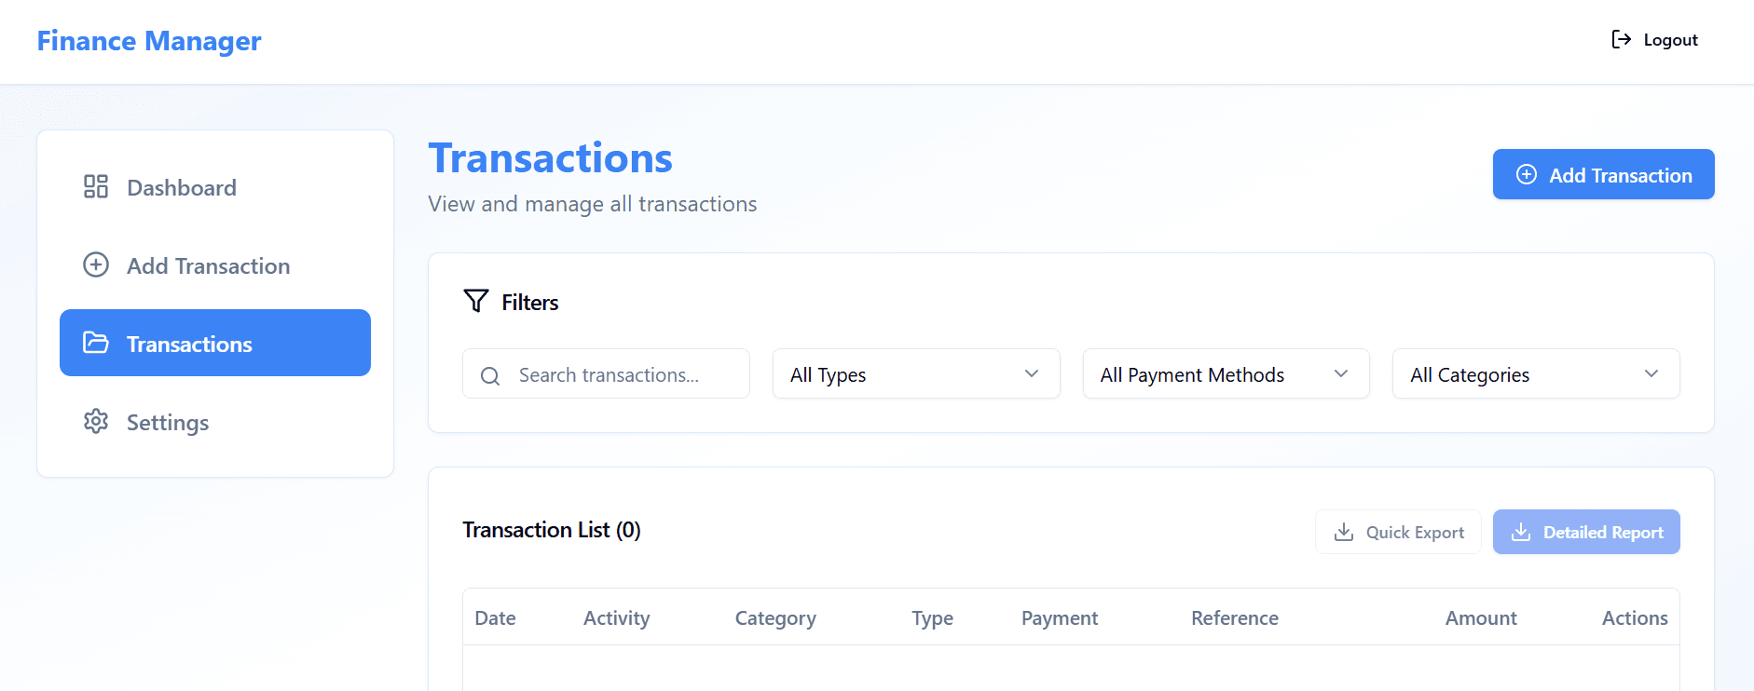Click the search magnifier icon
Viewport: 1754px width, 691px height.
click(490, 375)
